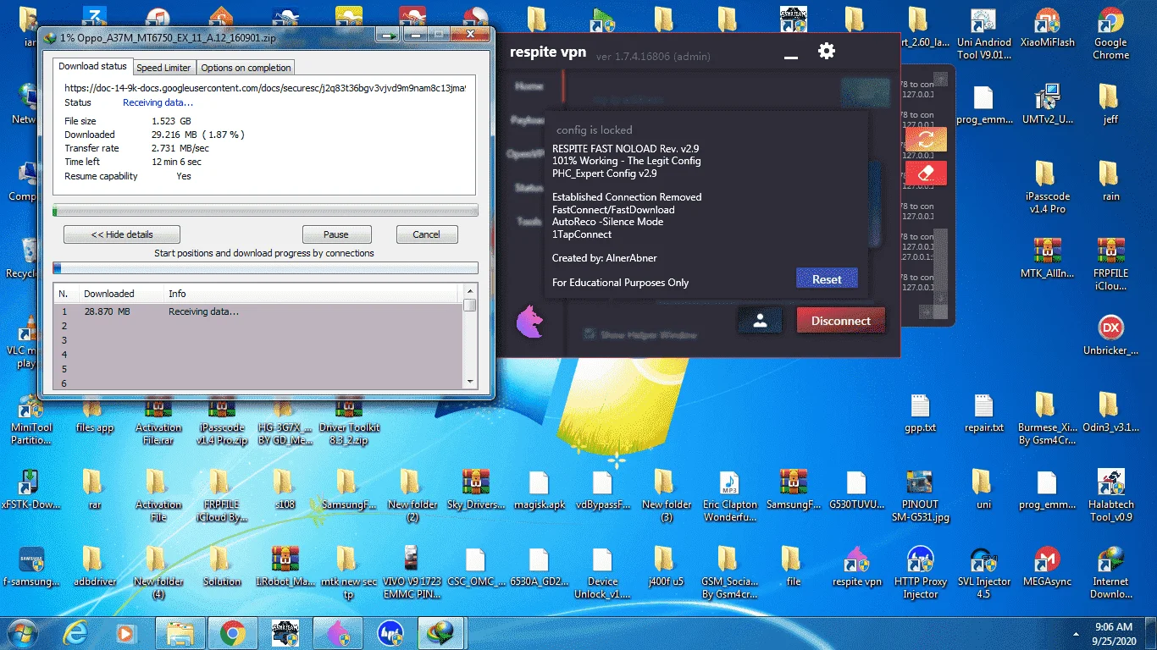Select repair.txt file on desktop
Screen dimensions: 1157x650
coord(983,413)
